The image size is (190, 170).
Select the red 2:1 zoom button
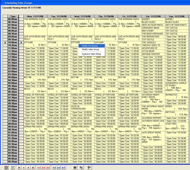click(x=44, y=167)
